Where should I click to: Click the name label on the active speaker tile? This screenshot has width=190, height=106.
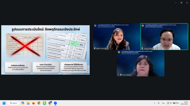click(x=148, y=48)
